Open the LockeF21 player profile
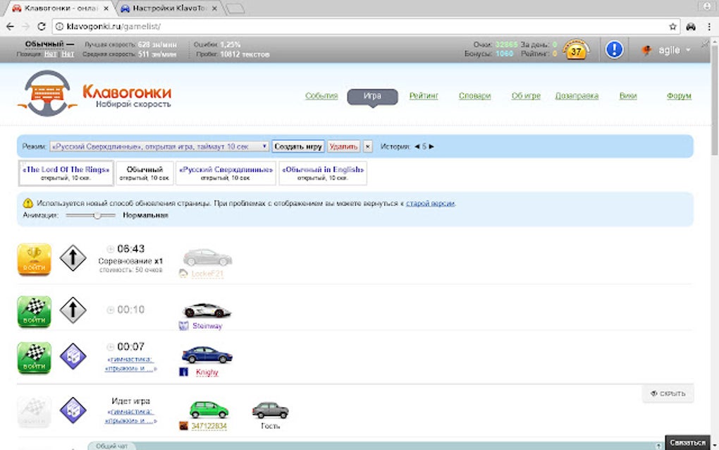 pyautogui.click(x=207, y=274)
